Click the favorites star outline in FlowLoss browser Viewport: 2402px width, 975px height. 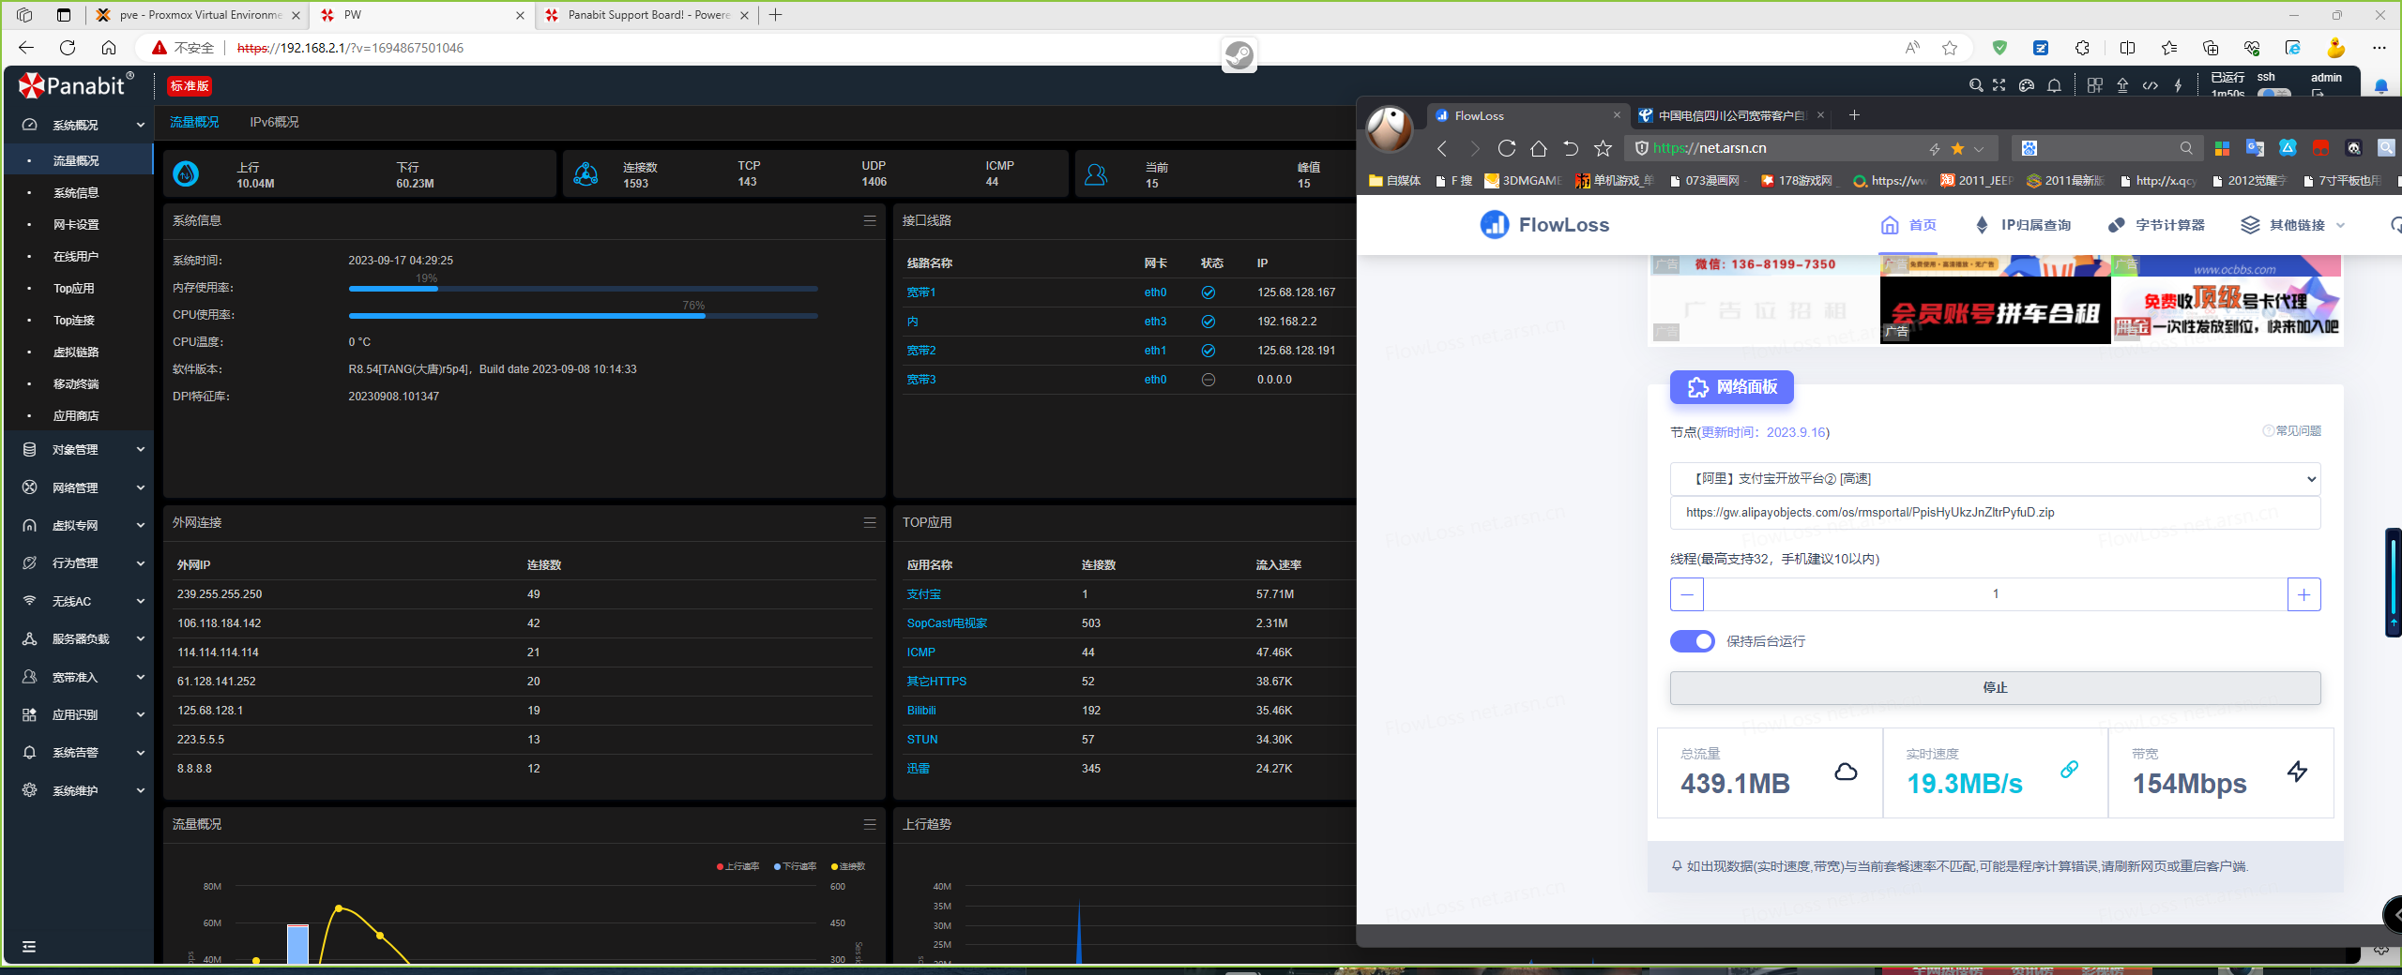pos(1603,148)
